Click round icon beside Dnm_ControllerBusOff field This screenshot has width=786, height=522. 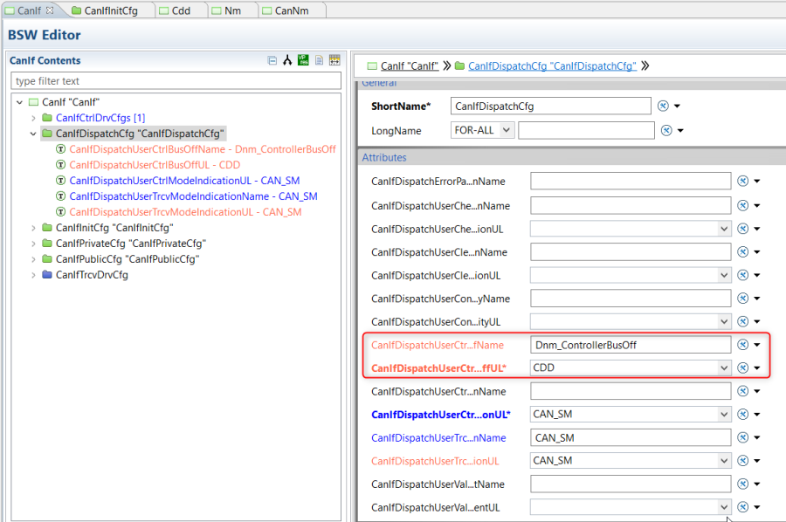[743, 345]
